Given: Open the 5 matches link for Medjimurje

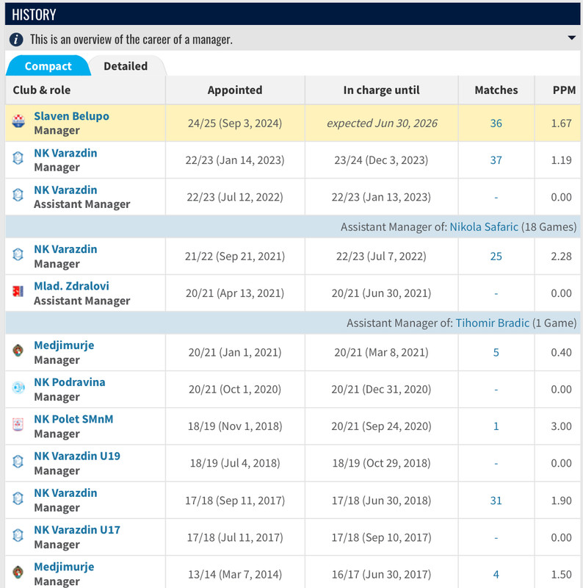Looking at the screenshot, I should tap(496, 353).
